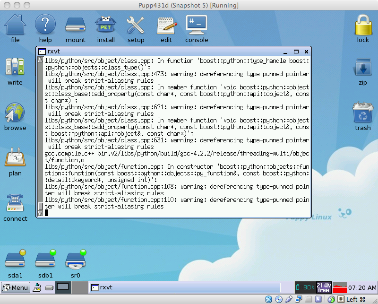Click the rxvt window menu icon
Image resolution: width=378 pixels, height=304 pixels.
42,52
